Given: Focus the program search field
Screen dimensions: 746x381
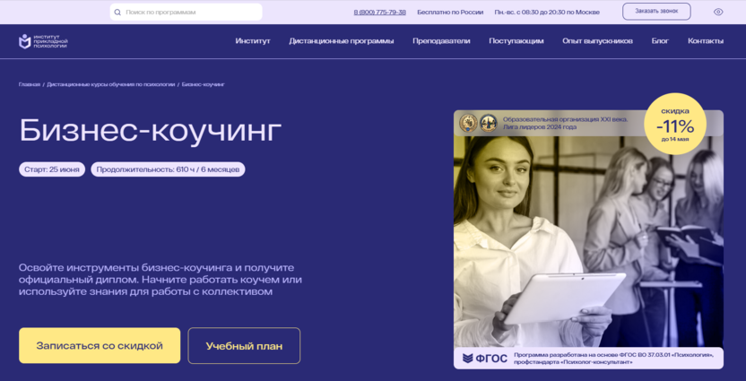Looking at the screenshot, I should [186, 13].
